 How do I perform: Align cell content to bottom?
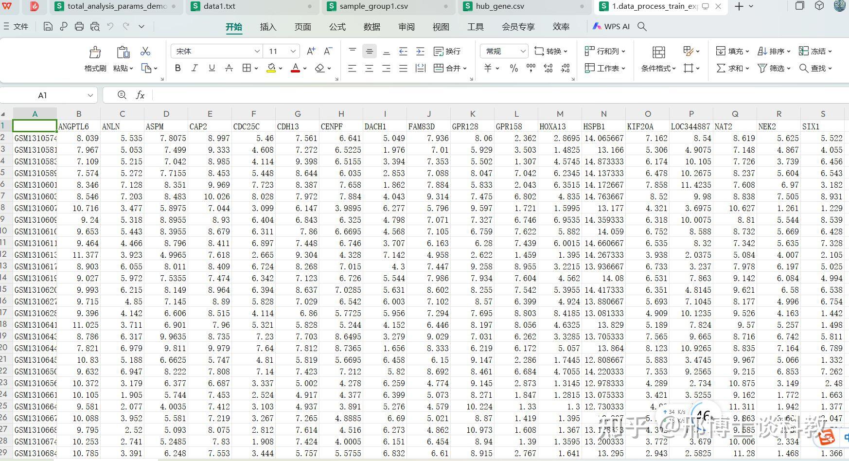[x=387, y=51]
